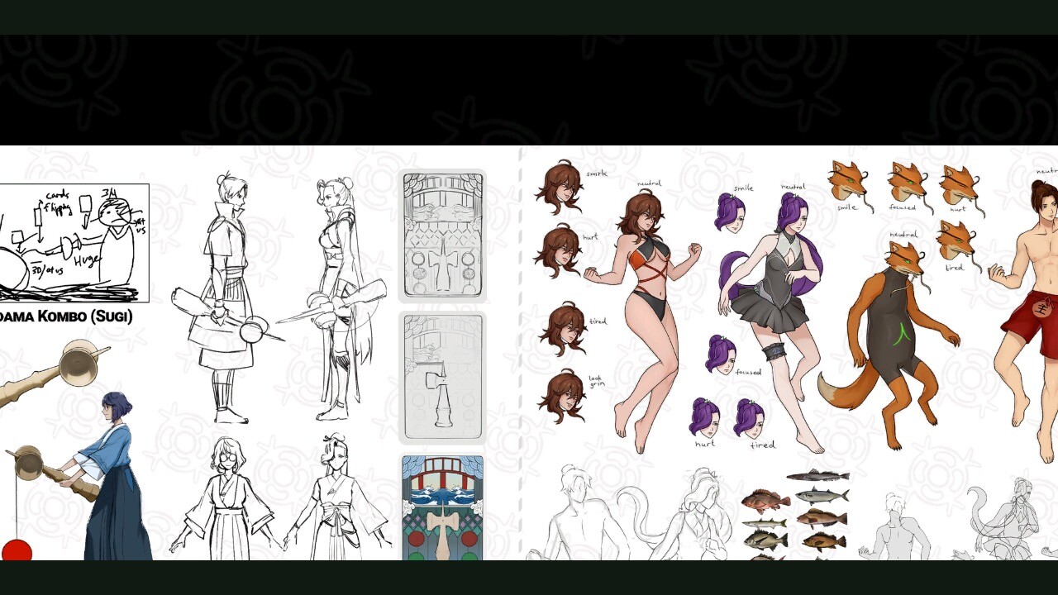Open the brown-haired woman in bikini illustration
The width and height of the screenshot is (1058, 595).
[x=643, y=321]
